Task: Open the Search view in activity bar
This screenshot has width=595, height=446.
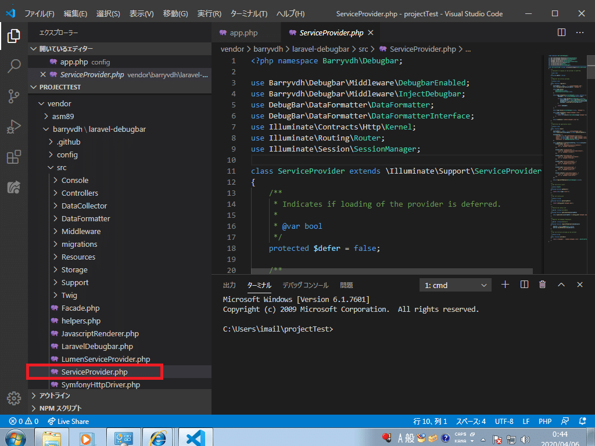Action: (14, 66)
